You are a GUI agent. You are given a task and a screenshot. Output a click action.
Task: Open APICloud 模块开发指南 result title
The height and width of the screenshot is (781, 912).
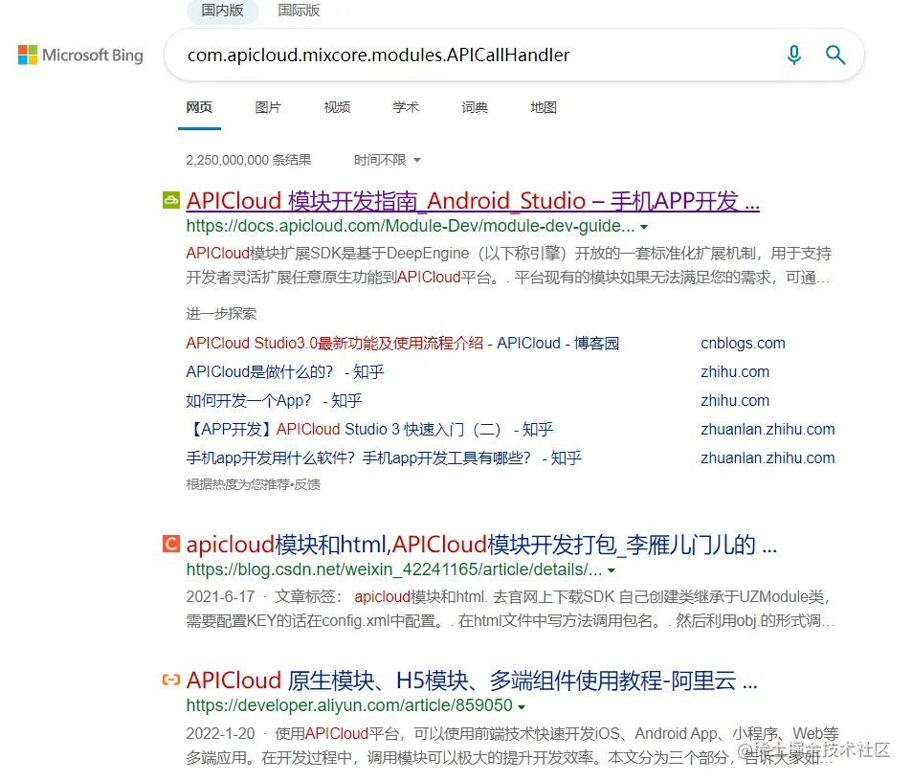coord(473,201)
